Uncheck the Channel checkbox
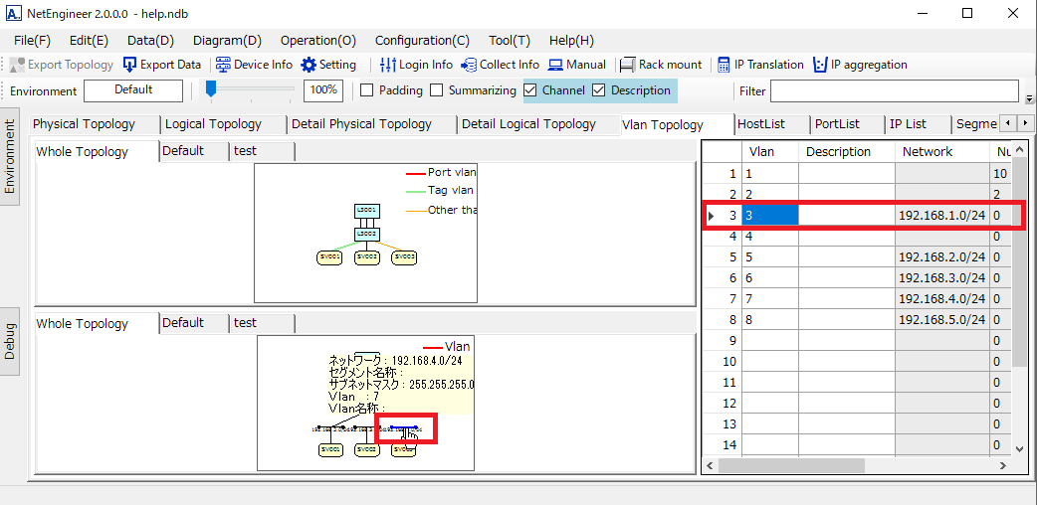This screenshot has width=1037, height=505. point(530,90)
